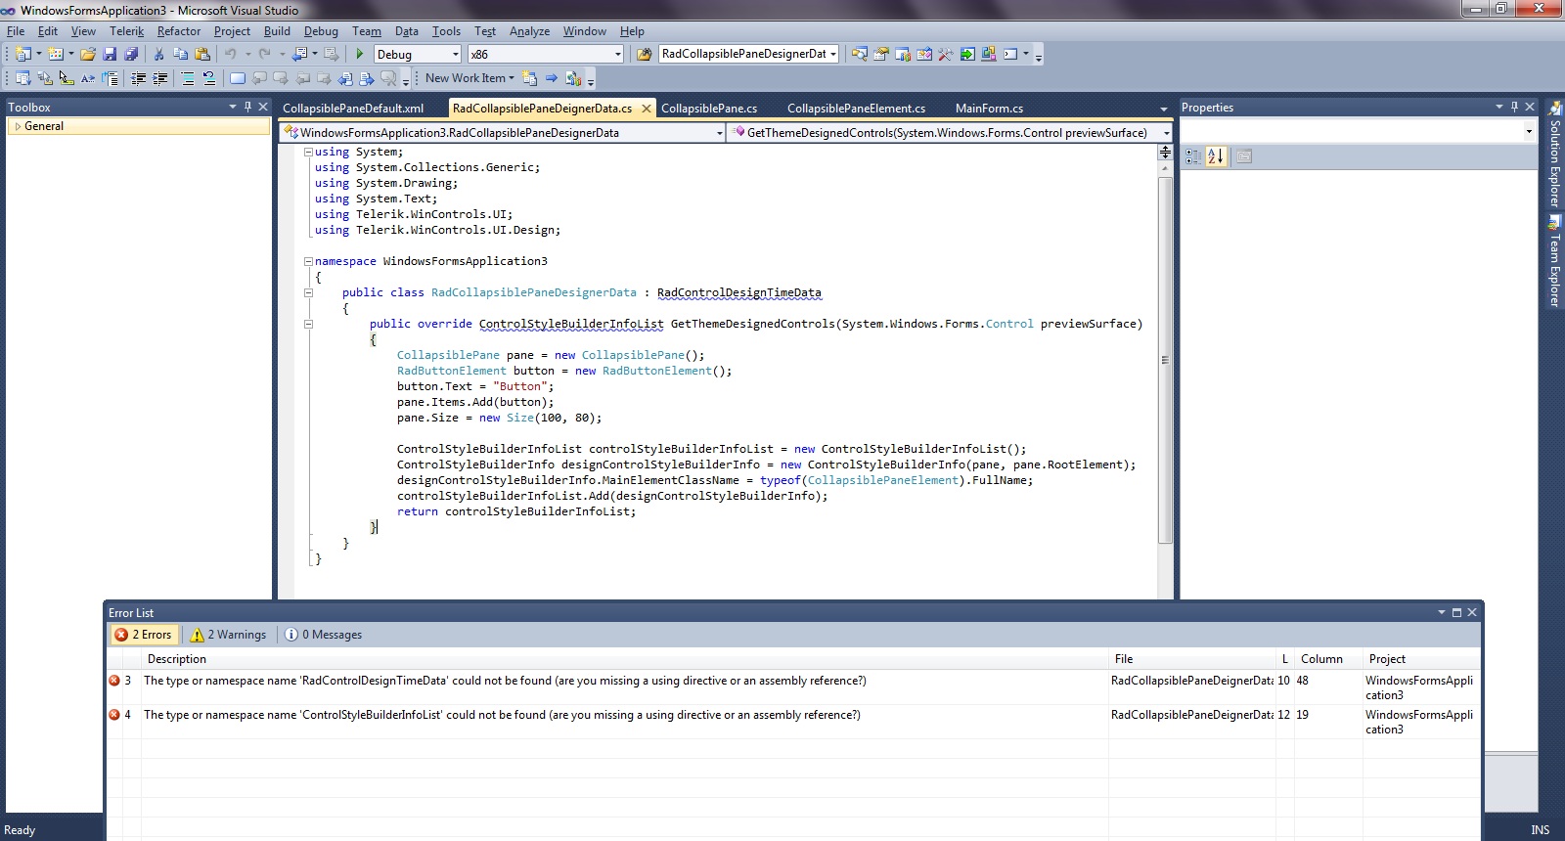Click the Paste clipboard icon
1565x841 pixels.
tap(202, 54)
